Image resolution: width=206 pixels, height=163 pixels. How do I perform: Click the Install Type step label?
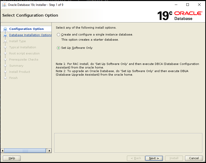point(17,41)
